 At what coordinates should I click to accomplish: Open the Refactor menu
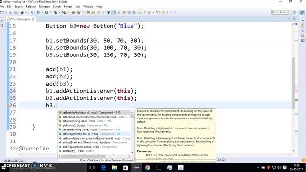click(x=31, y=6)
